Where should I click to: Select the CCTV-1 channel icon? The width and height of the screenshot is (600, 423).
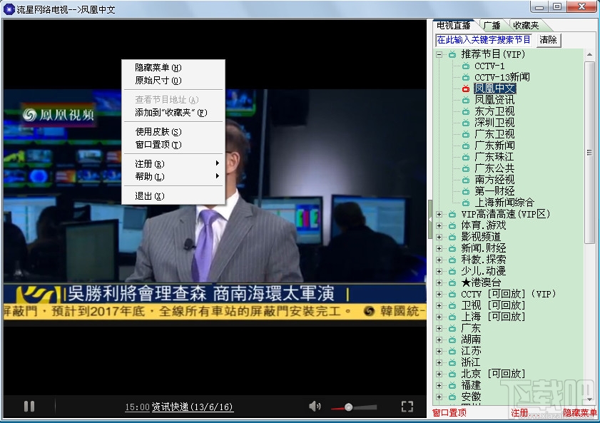click(x=467, y=65)
